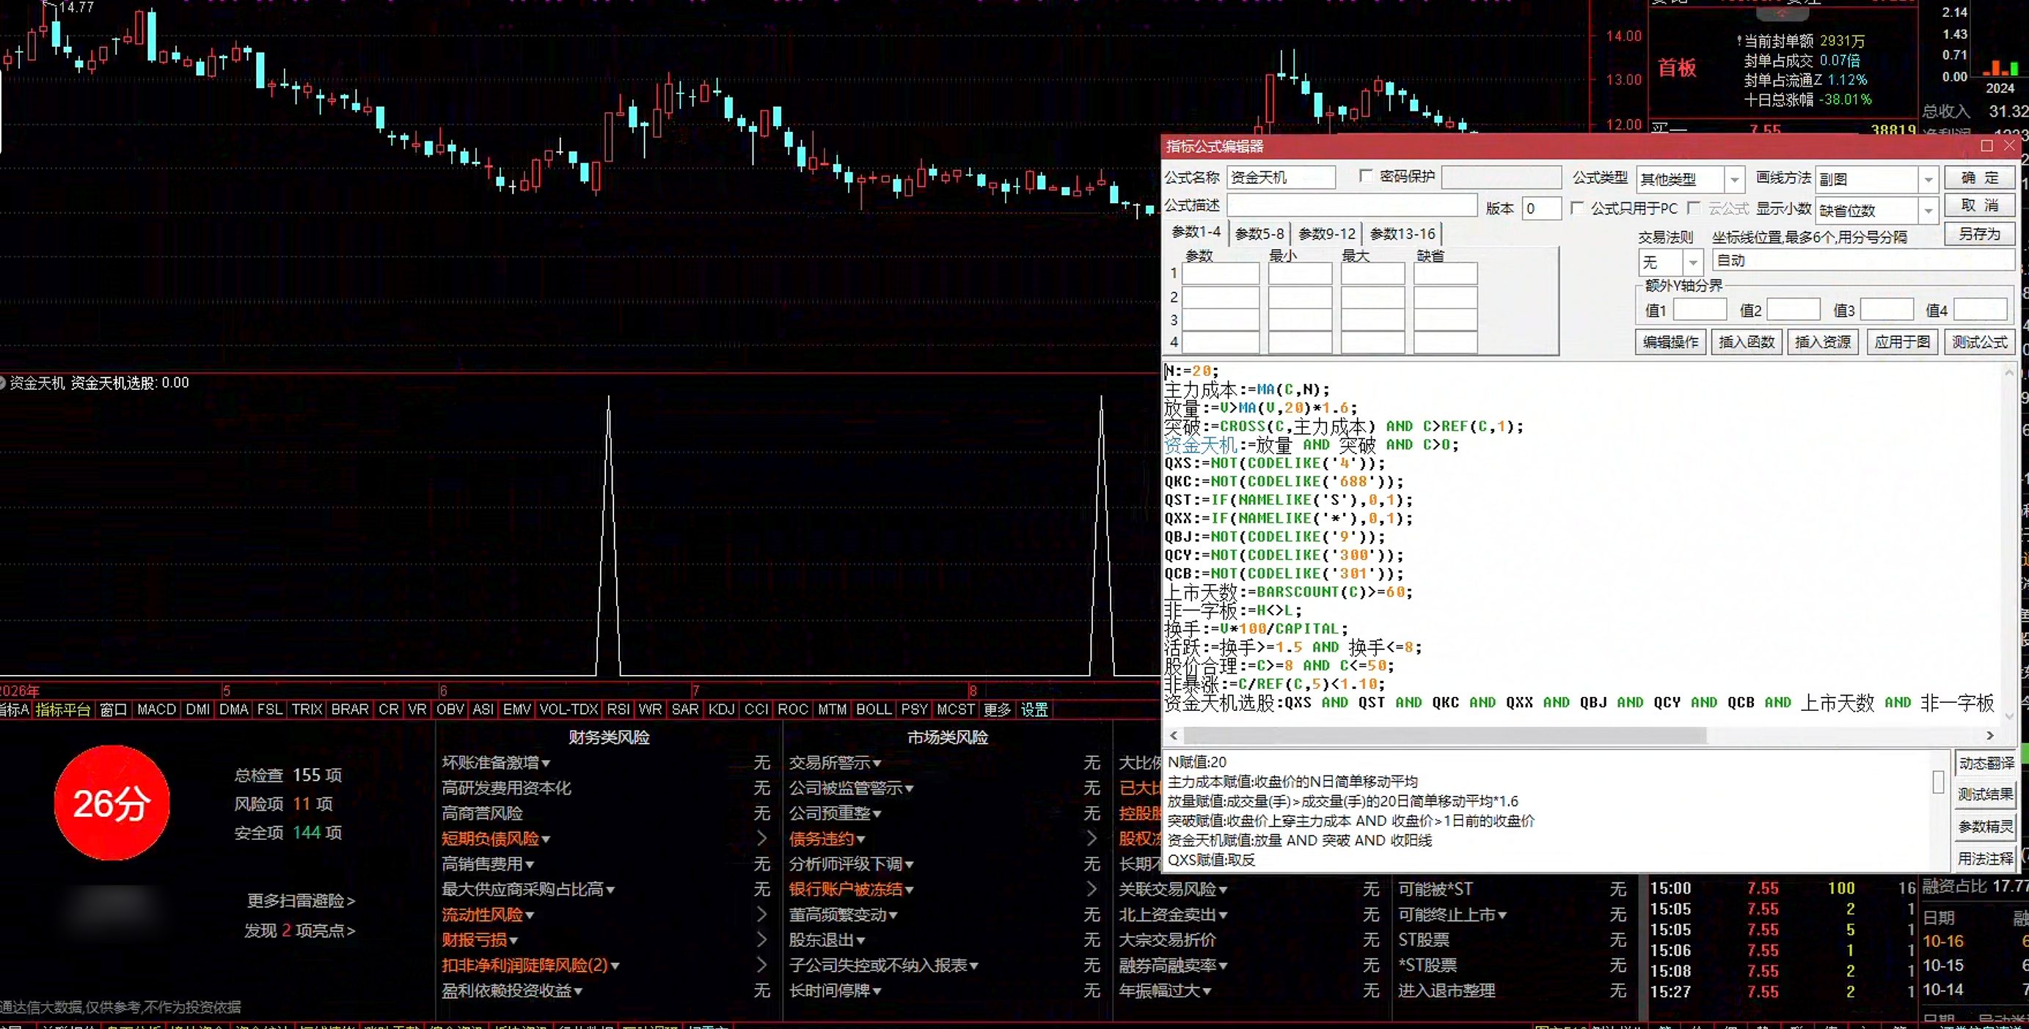Open the 更多扫雷避险 link
Viewport: 2029px width, 1029px height.
(x=301, y=901)
